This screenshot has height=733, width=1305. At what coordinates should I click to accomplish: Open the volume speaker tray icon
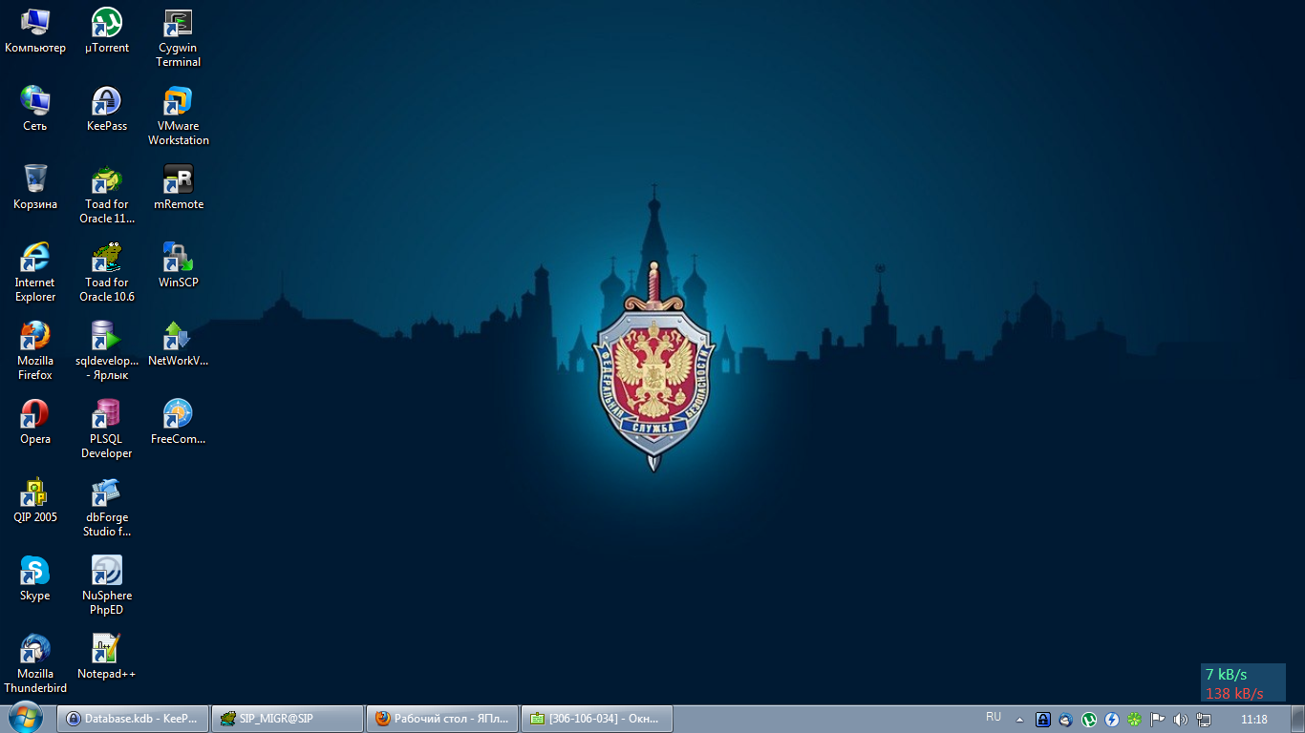pyautogui.click(x=1181, y=719)
